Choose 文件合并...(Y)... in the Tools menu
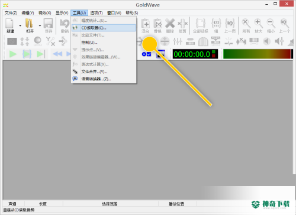 coord(104,71)
